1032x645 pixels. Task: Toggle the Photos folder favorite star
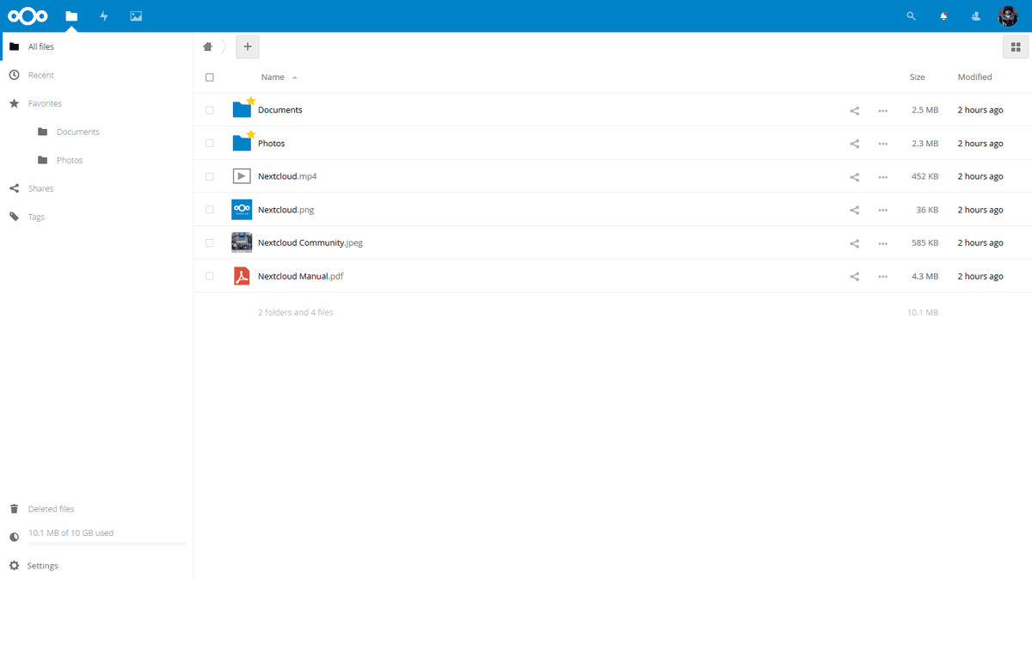(x=251, y=135)
